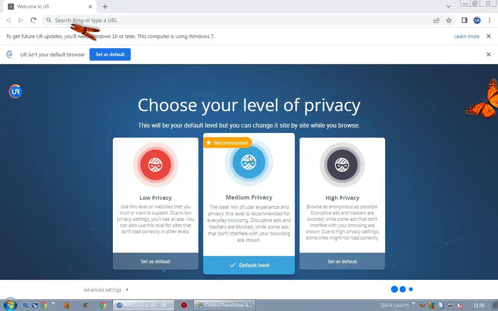Launch Firefox from the taskbar
Screen dimensions: 498x311
[x=67, y=305]
